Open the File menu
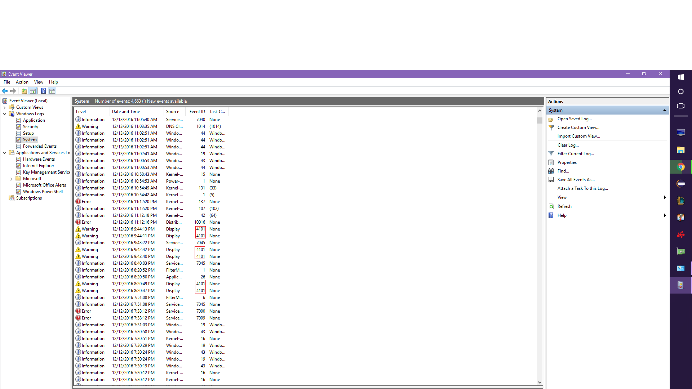The height and width of the screenshot is (389, 692). (7, 82)
